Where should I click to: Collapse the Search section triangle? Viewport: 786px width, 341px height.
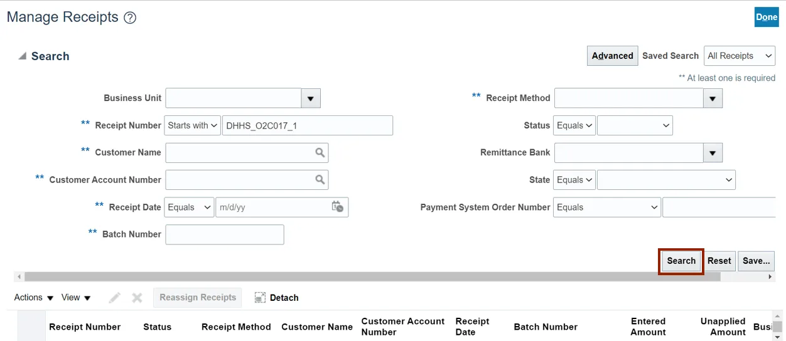pyautogui.click(x=23, y=56)
